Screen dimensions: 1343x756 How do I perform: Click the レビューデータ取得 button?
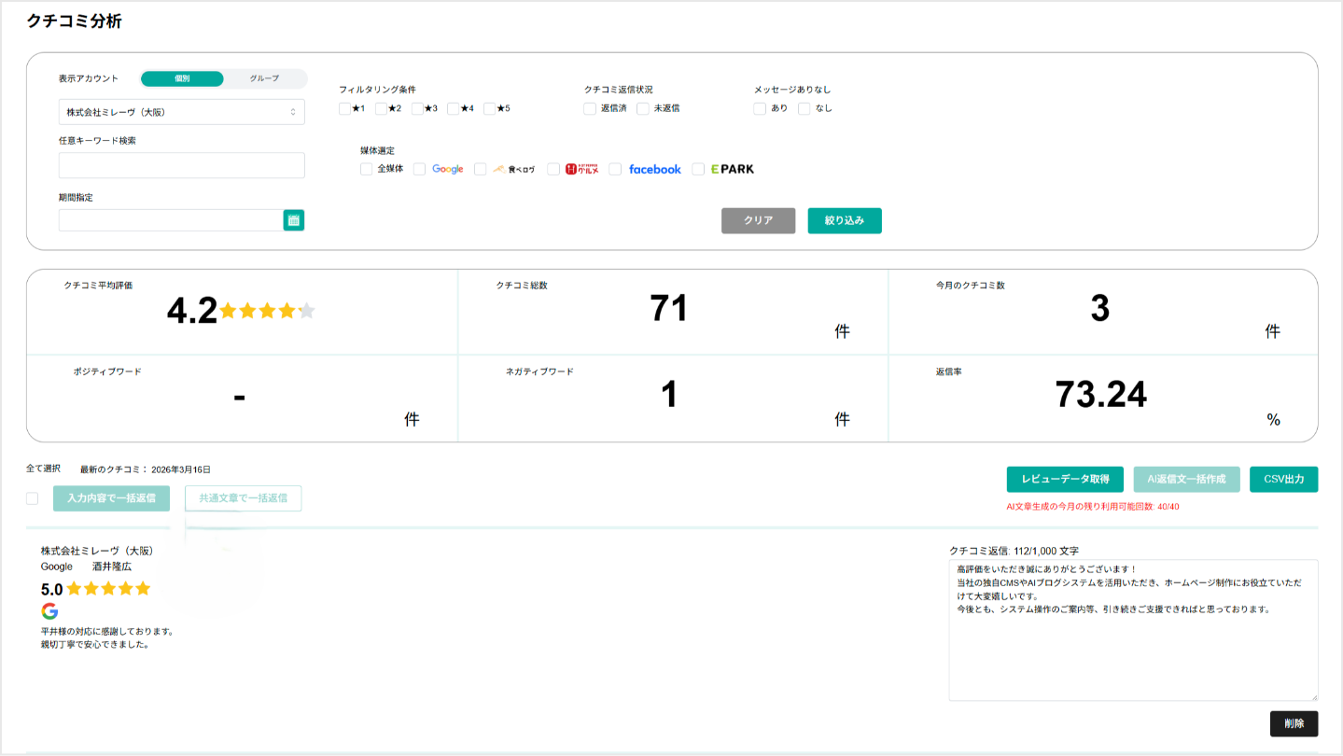pos(1065,479)
